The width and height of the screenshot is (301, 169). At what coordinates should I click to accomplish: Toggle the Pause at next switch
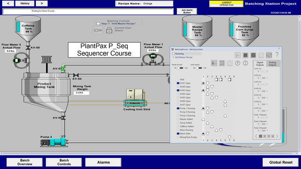(180, 68)
